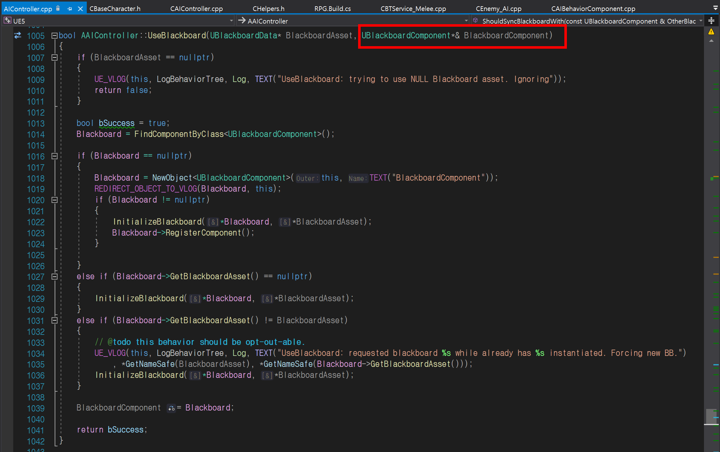Click the 'Outer:' inlay hint on line 1018
Screen dimensions: 720x452
307,178
